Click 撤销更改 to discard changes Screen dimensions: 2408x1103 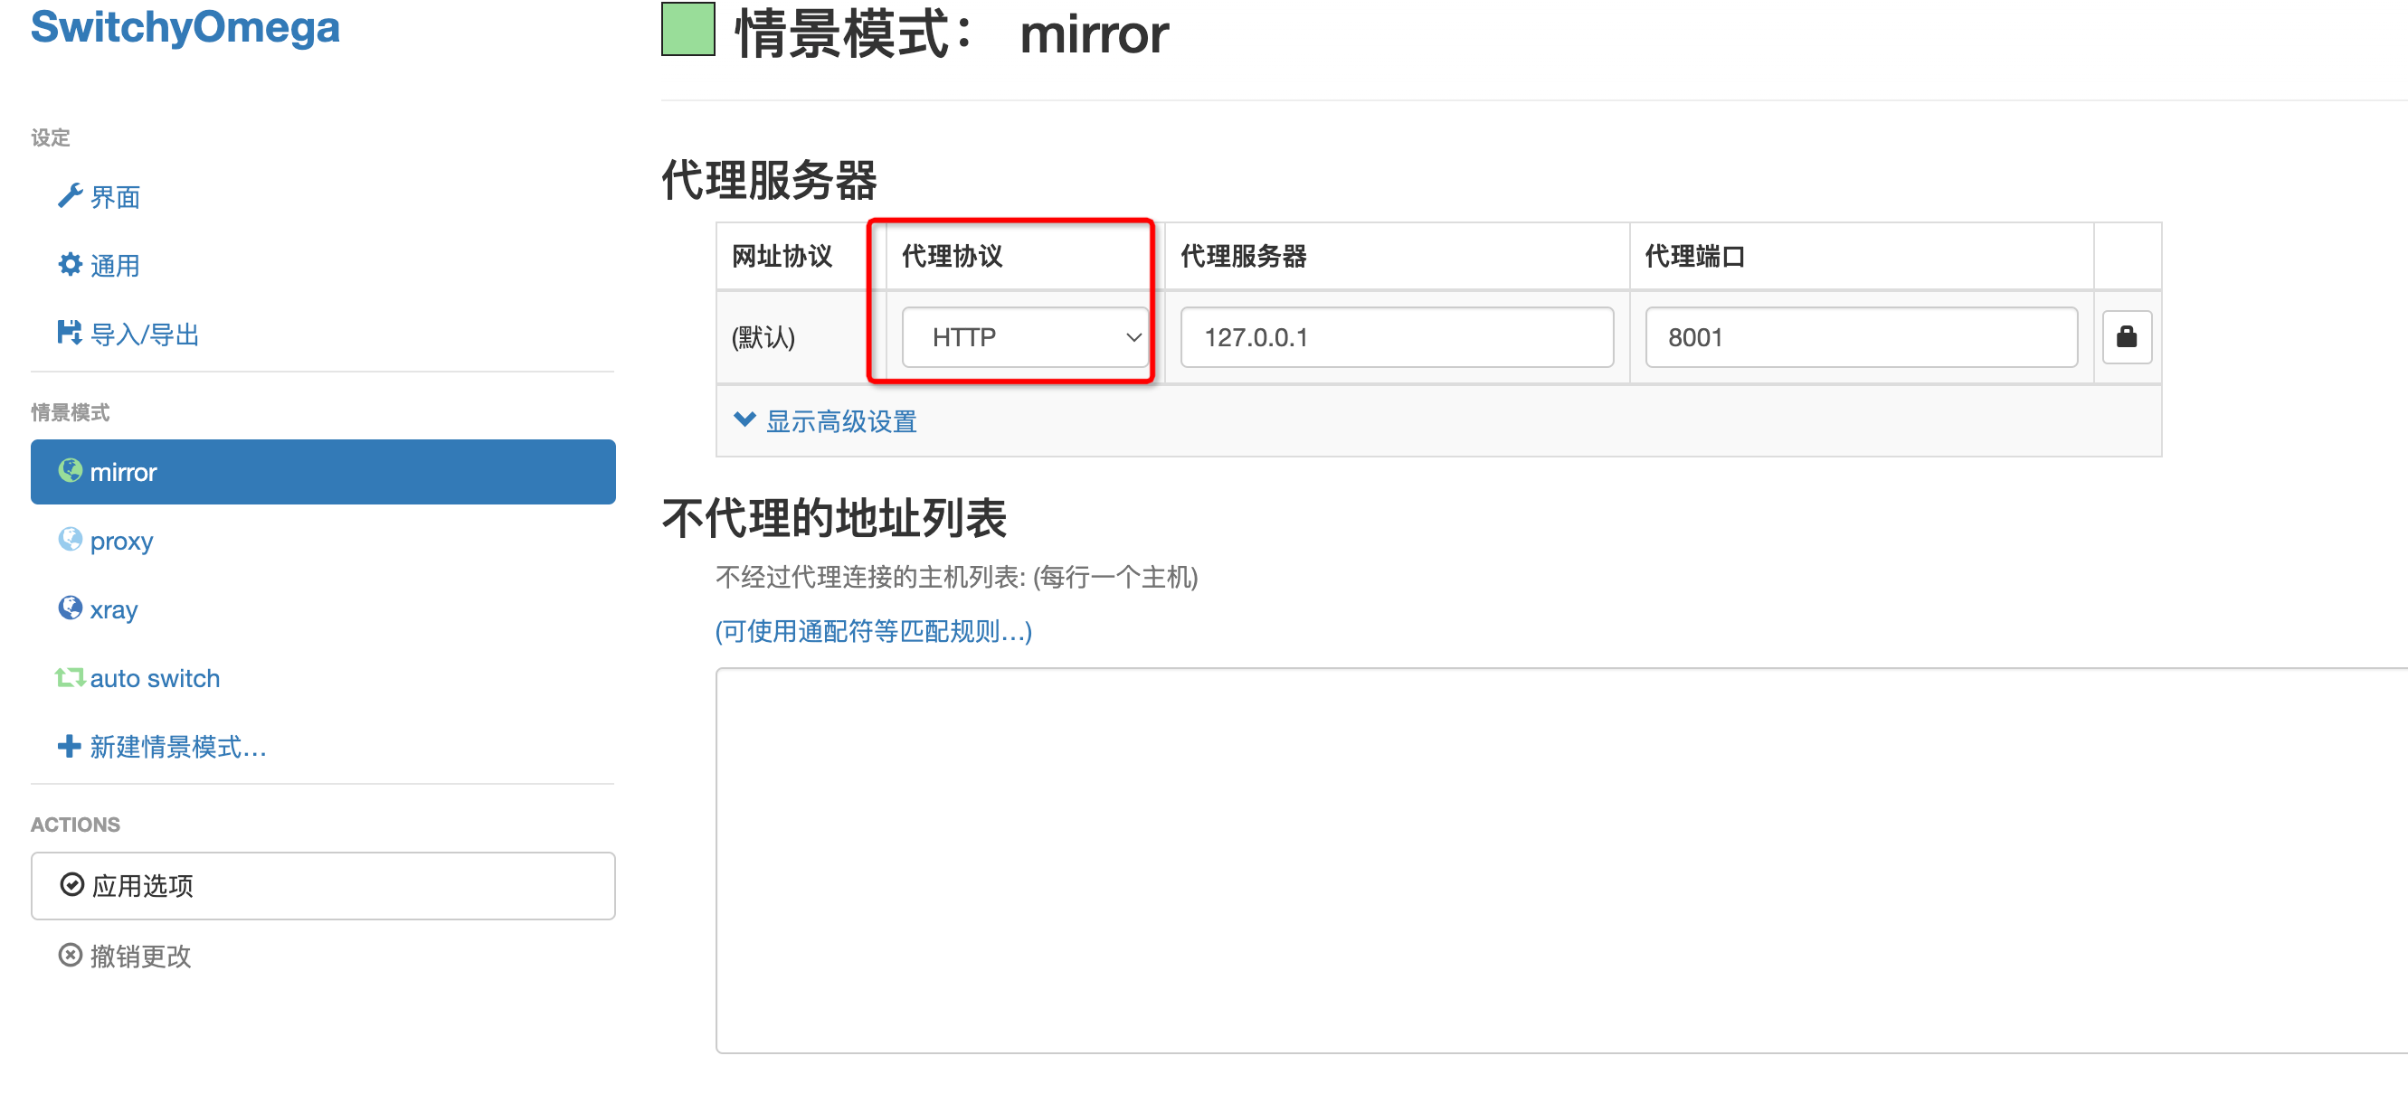140,956
